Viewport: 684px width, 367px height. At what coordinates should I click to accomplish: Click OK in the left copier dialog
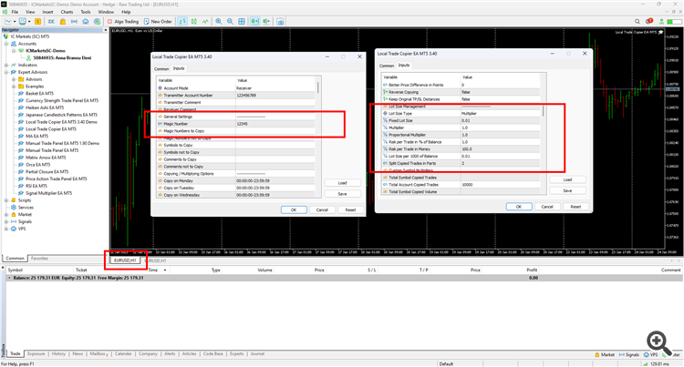[294, 209]
